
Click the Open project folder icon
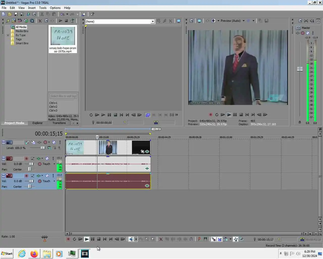[x=10, y=14]
